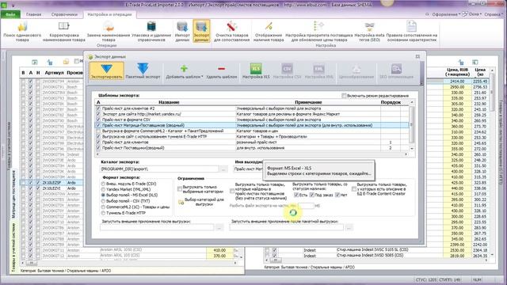Viewport: 507px width, 285px height.
Task: Expand the 'Окна' menu at top right
Action: pyautogui.click(x=475, y=14)
